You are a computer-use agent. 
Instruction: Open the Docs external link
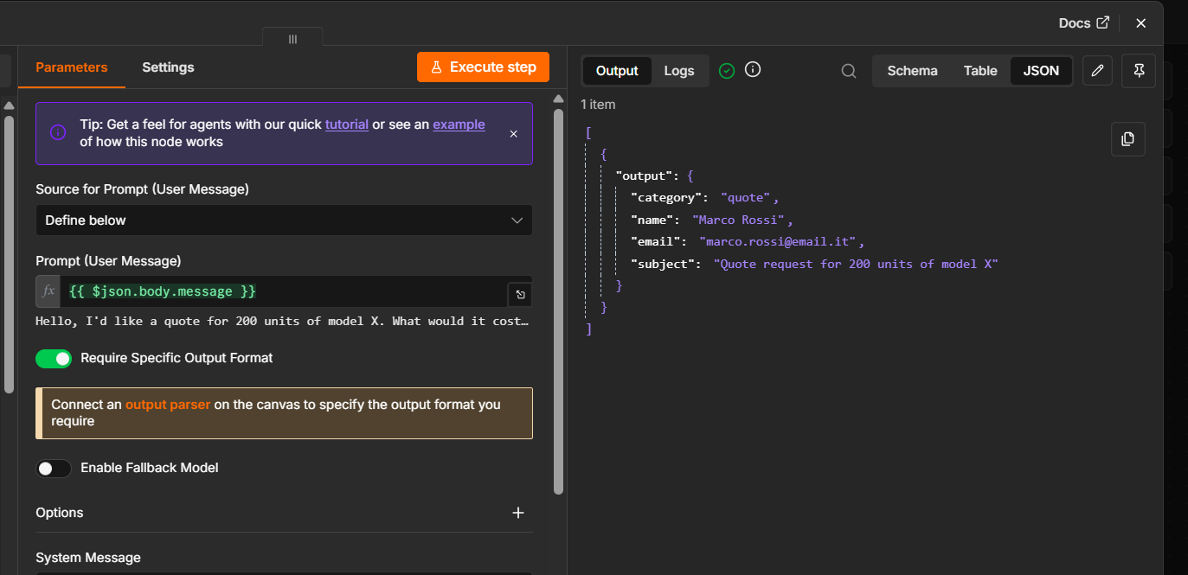click(x=1083, y=23)
